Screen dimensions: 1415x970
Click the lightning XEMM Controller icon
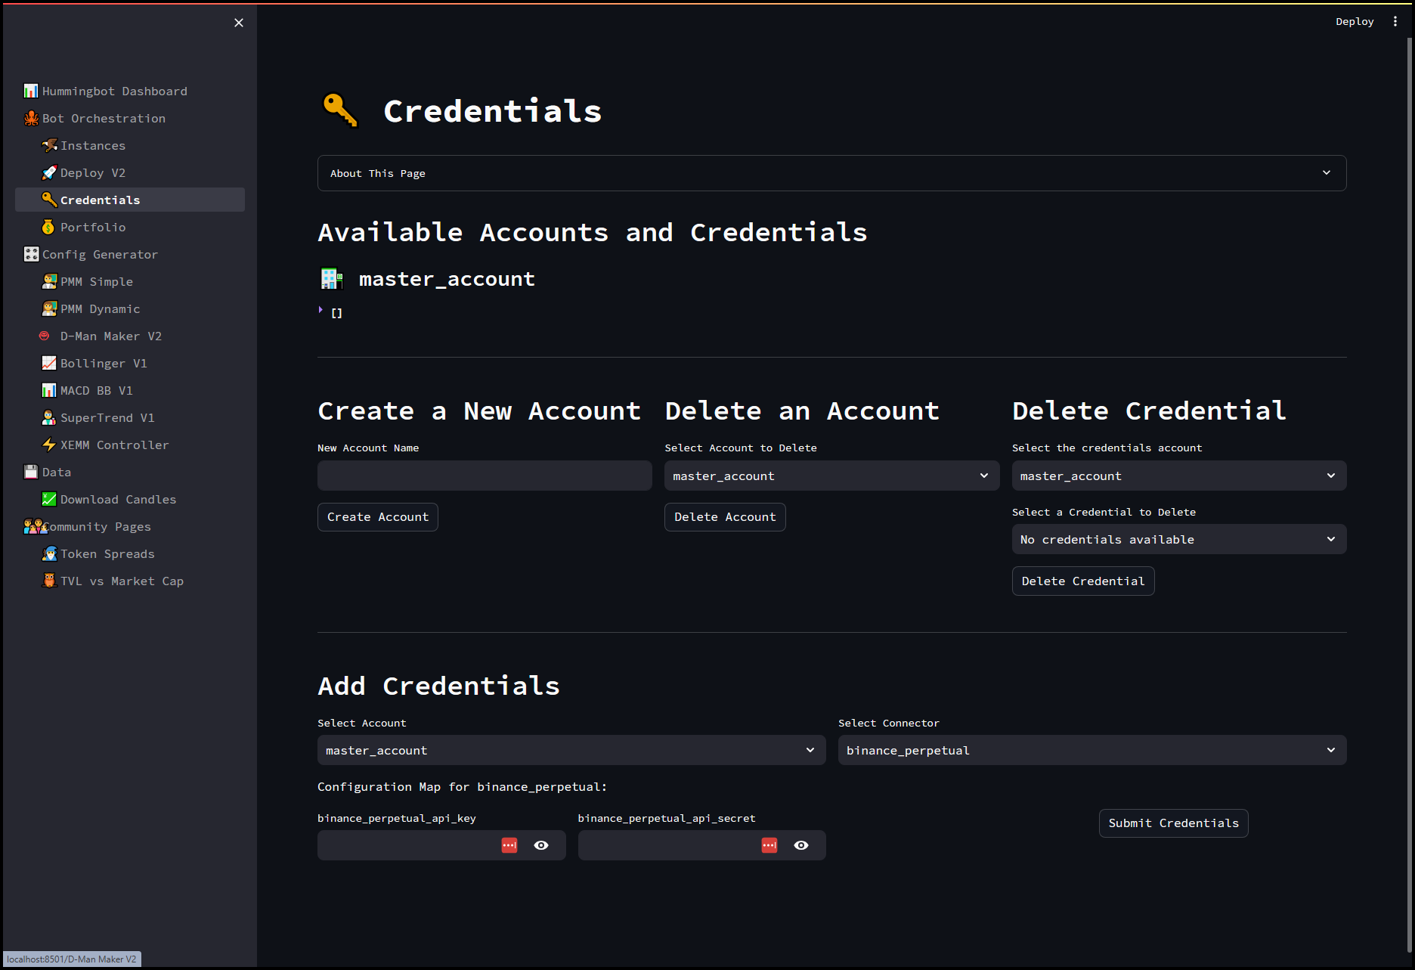click(x=49, y=445)
